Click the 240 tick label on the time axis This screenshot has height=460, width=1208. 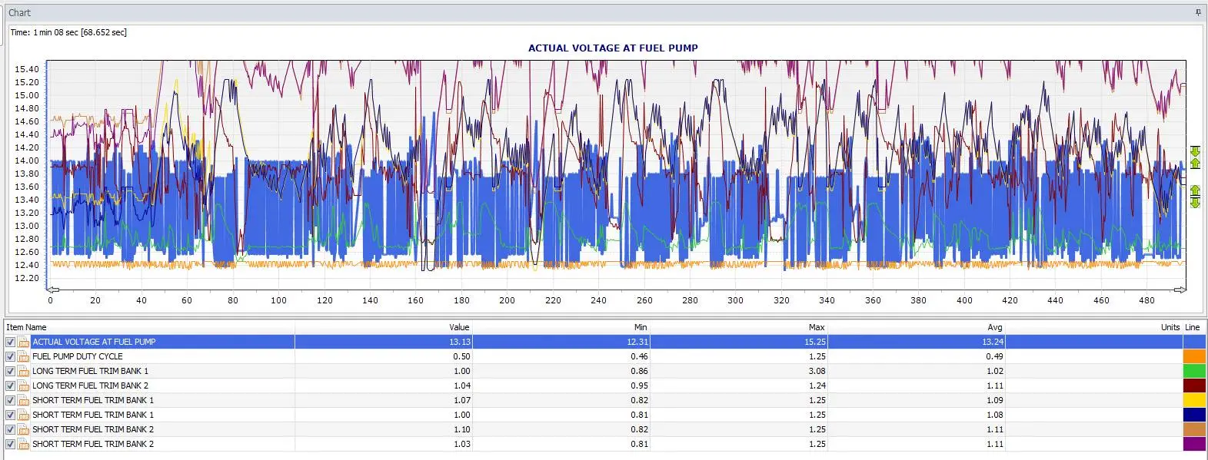[598, 300]
